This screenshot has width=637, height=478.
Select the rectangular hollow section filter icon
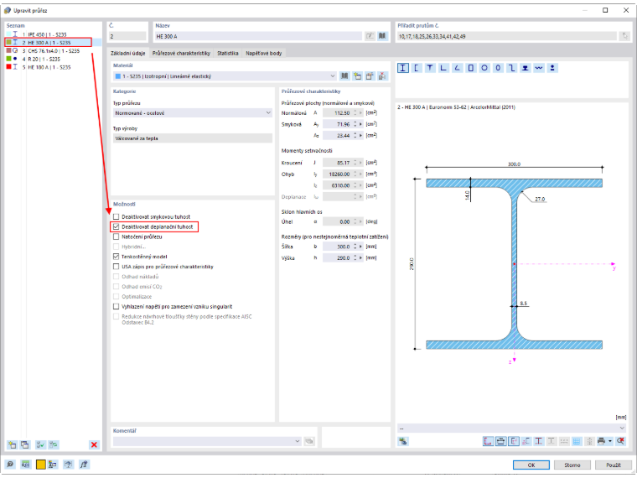[470, 68]
